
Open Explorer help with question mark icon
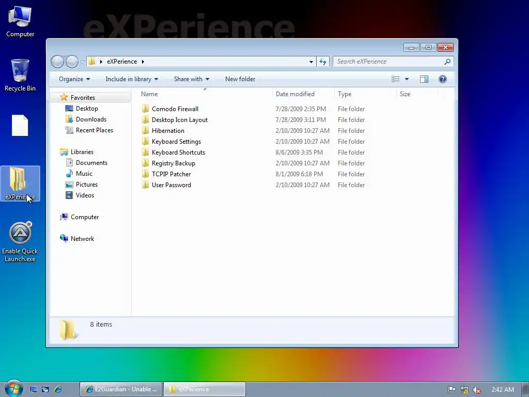[x=443, y=79]
